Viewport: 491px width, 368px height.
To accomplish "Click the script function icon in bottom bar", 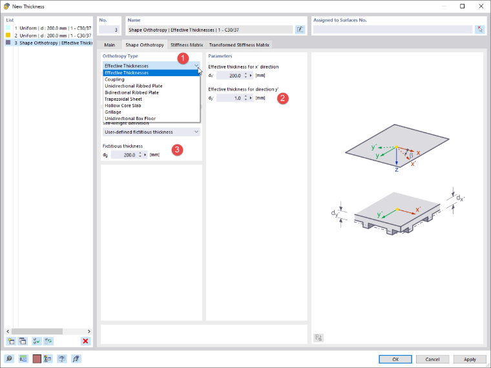I will click(76, 358).
